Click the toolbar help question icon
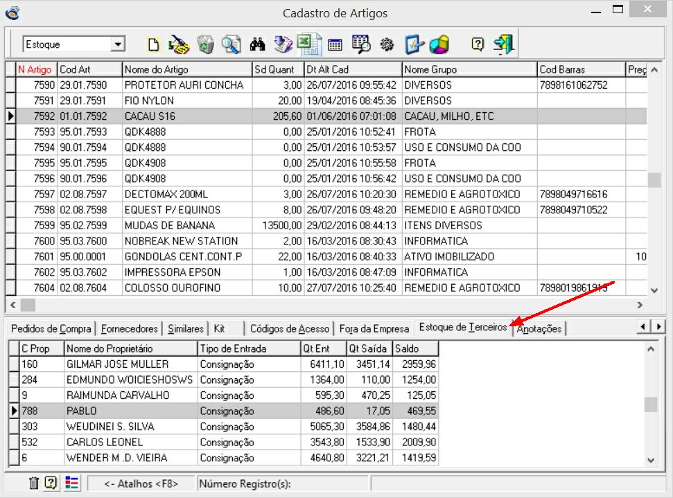This screenshot has height=498, width=673. [478, 44]
